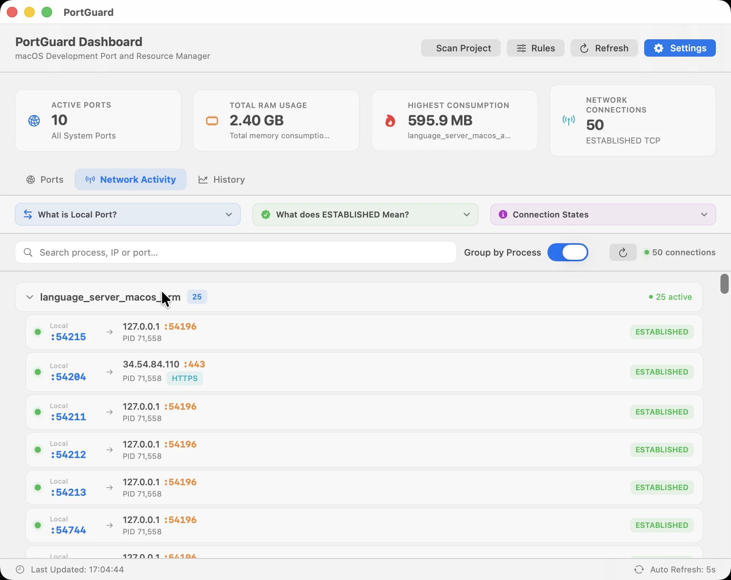The width and height of the screenshot is (731, 580).
Task: Click the Auto Refresh sync icon
Action: click(639, 569)
